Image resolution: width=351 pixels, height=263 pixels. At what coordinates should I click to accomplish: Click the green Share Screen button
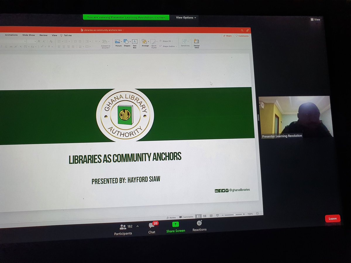[x=175, y=227]
